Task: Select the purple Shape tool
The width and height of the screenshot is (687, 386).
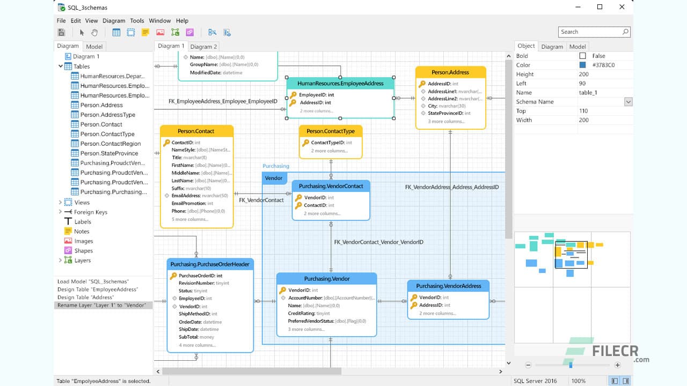Action: click(189, 33)
